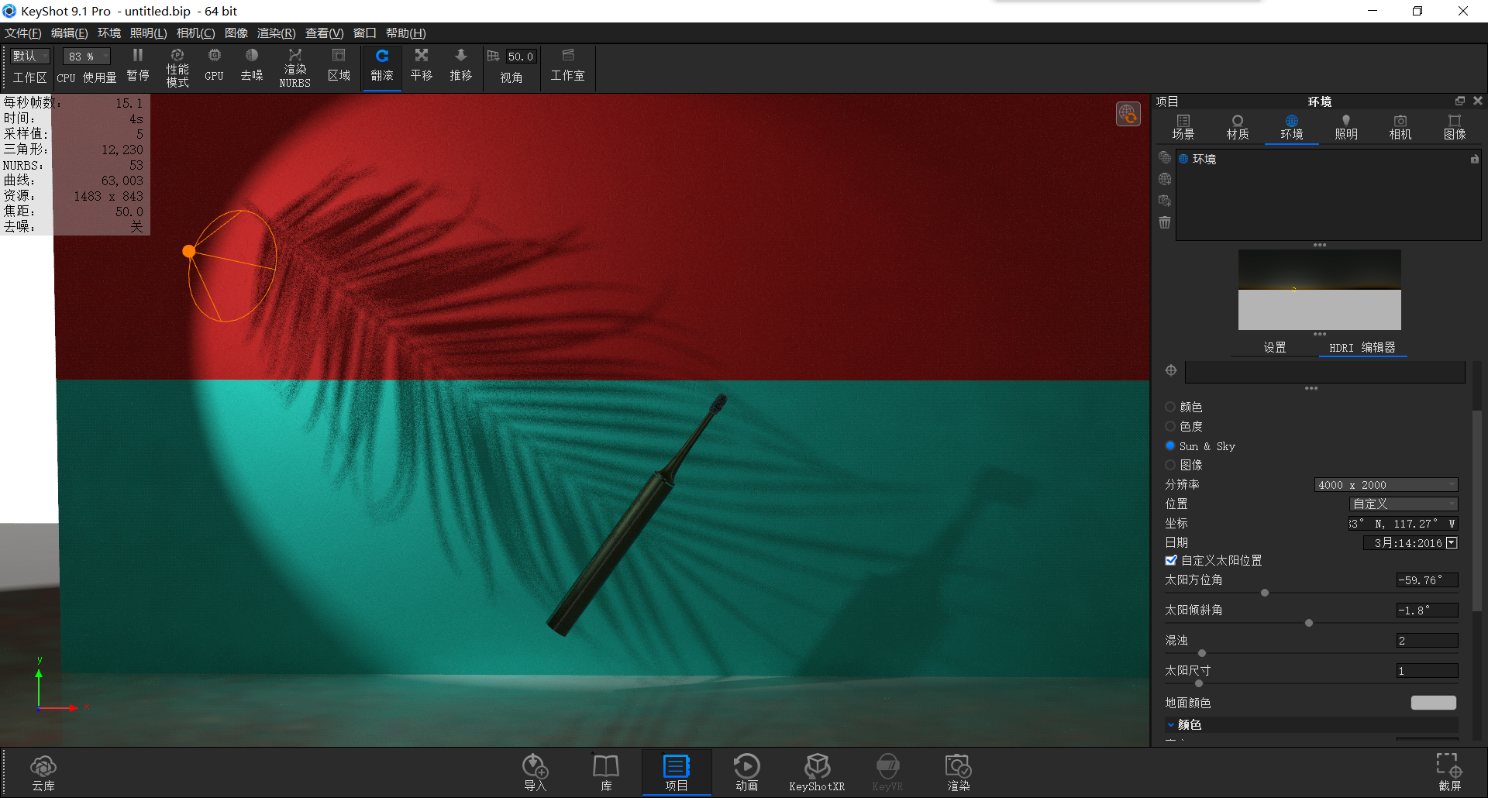Open the 分辨率 resolution dropdown
The height and width of the screenshot is (798, 1488).
(x=1386, y=484)
